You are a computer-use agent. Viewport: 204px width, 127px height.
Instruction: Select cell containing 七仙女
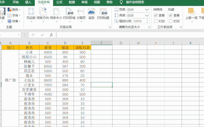click(29, 80)
